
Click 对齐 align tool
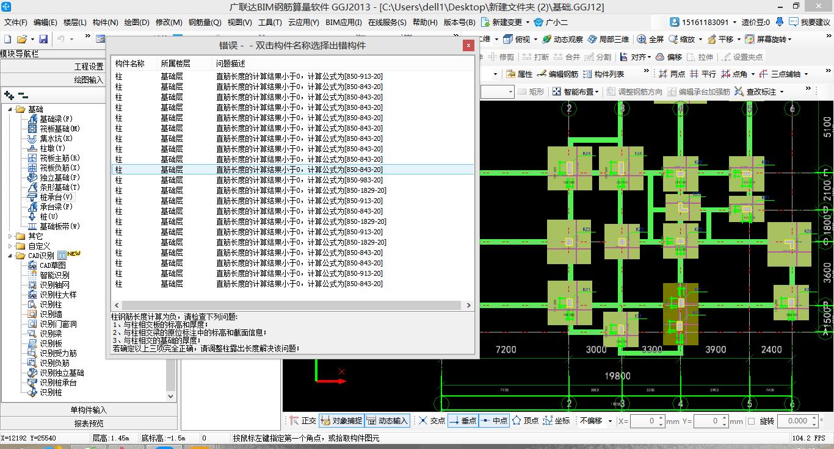(633, 57)
